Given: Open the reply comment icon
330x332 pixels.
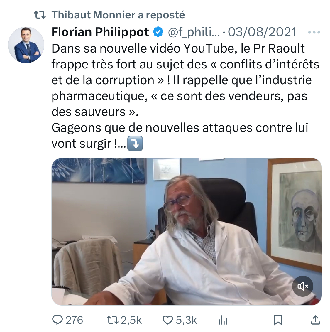Looking at the screenshot, I should [57, 320].
